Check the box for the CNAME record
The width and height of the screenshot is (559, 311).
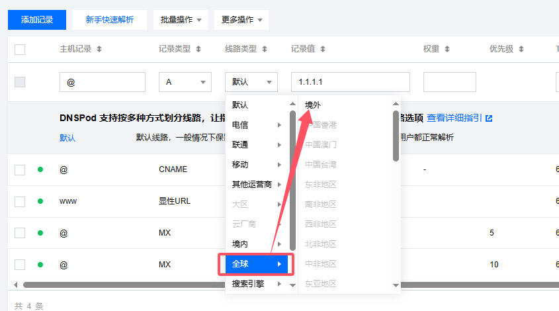20,170
